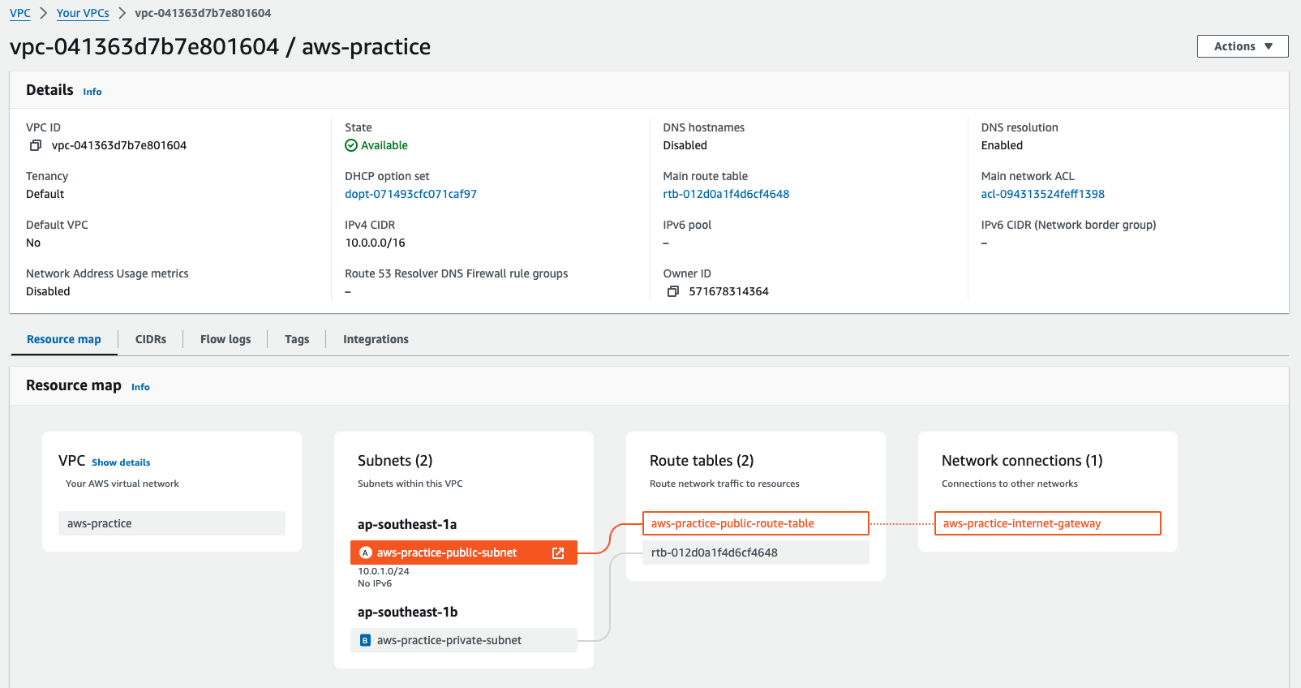1301x688 pixels.
Task: Select aws-practice-public-subnet in resource map
Action: coord(464,553)
